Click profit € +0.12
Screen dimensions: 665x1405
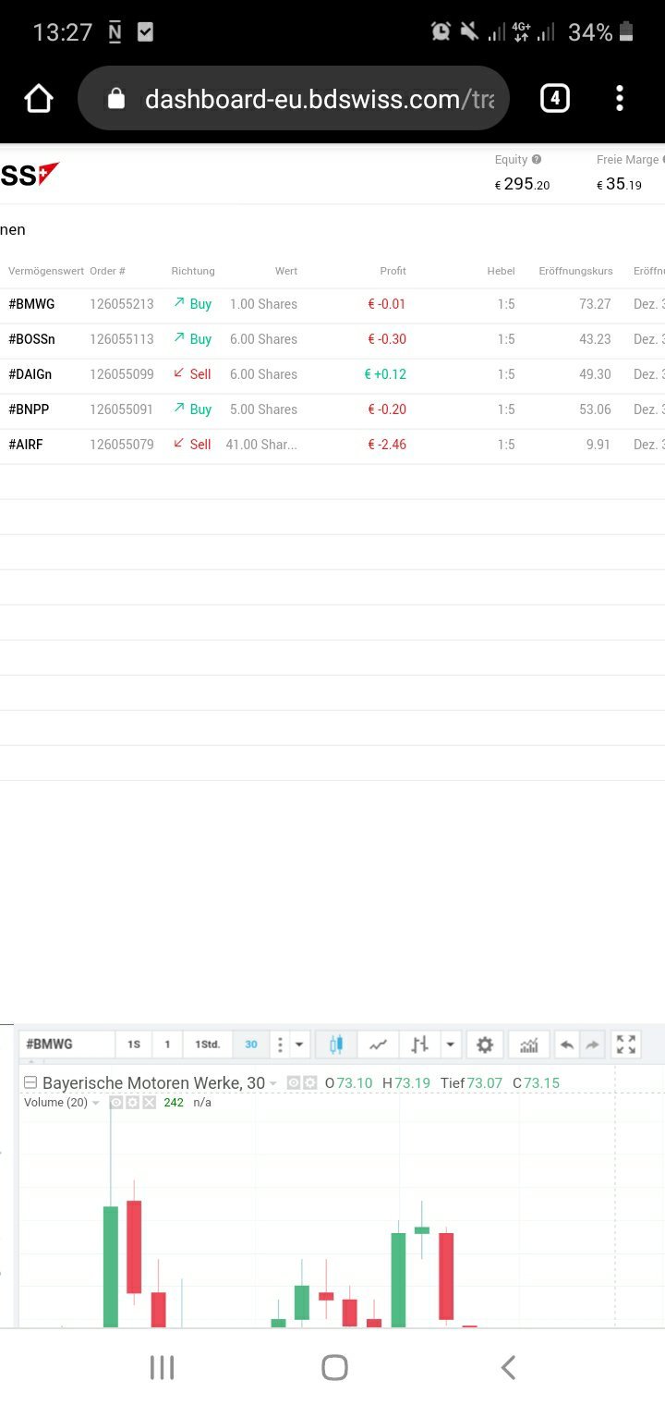point(385,374)
